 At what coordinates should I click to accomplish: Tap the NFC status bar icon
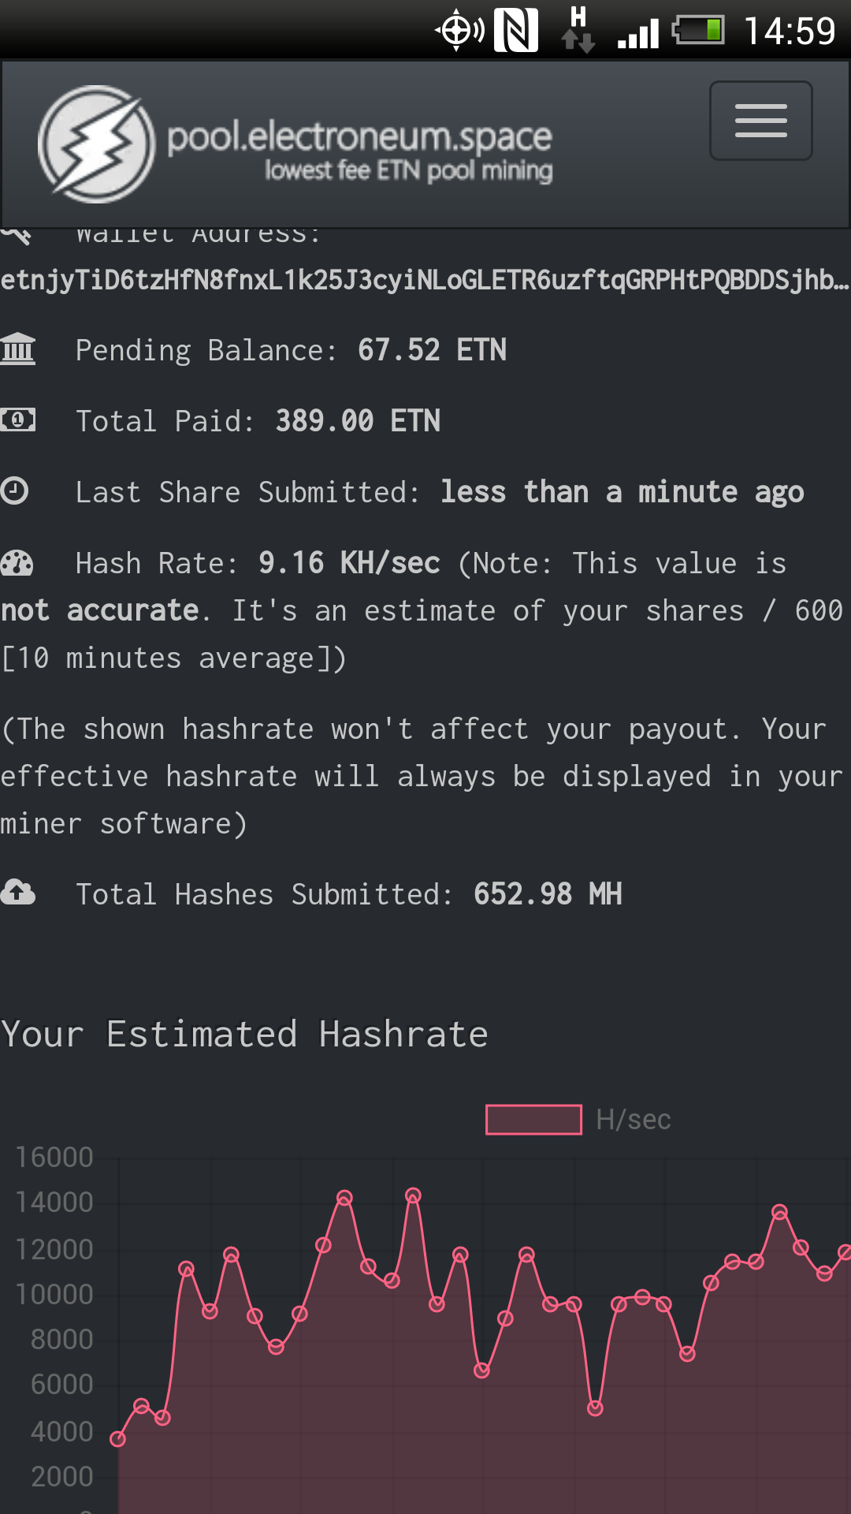516,30
